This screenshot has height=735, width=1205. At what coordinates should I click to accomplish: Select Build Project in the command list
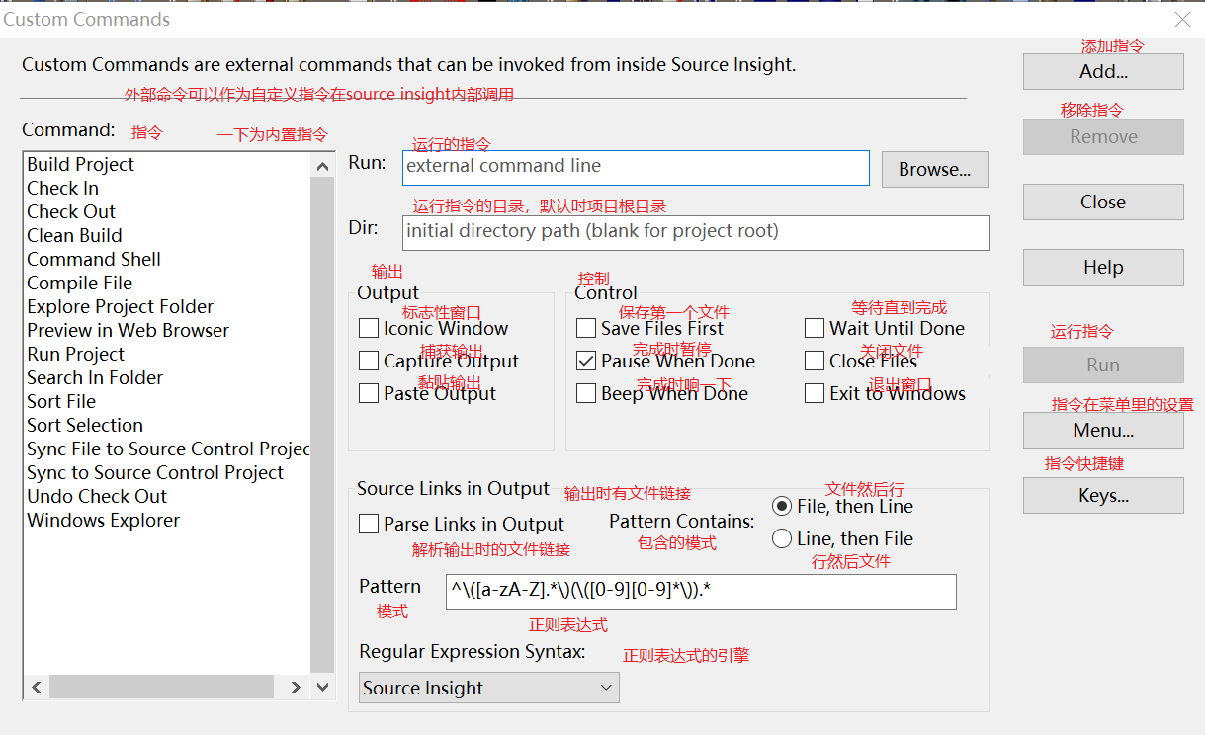pos(81,165)
